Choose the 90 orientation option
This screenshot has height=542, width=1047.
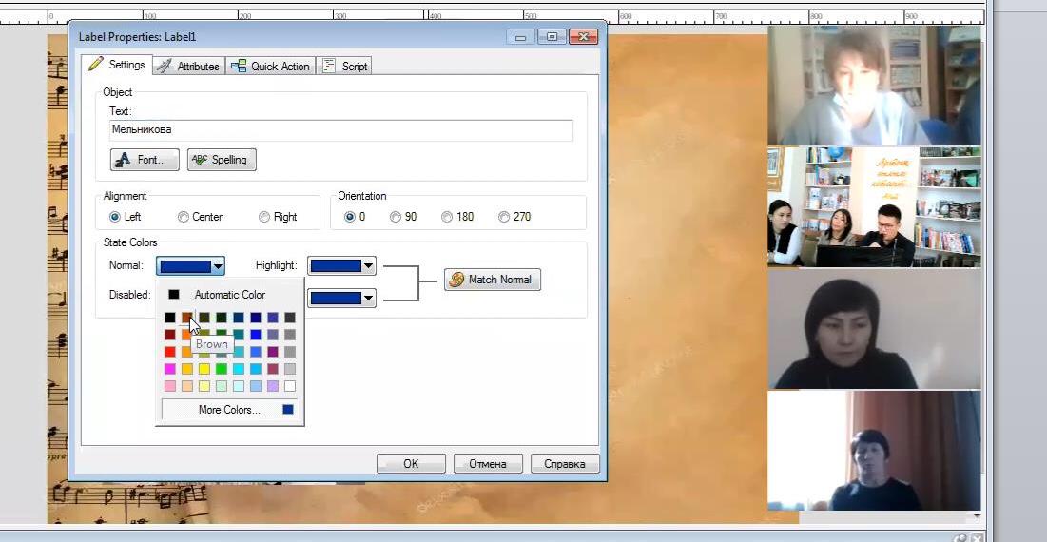(396, 217)
